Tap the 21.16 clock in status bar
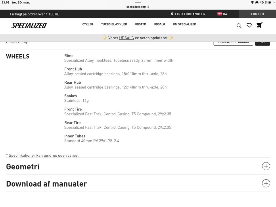Image resolution: width=276 pixels, height=207 pixels. coord(5,3)
